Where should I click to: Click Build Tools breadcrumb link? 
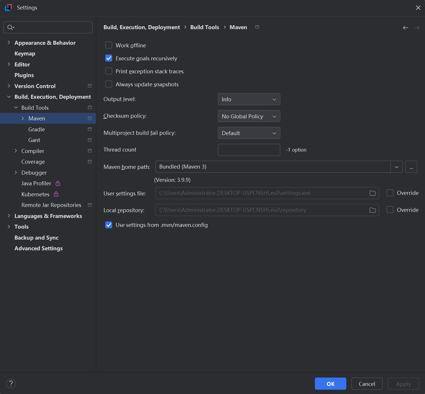(x=205, y=27)
